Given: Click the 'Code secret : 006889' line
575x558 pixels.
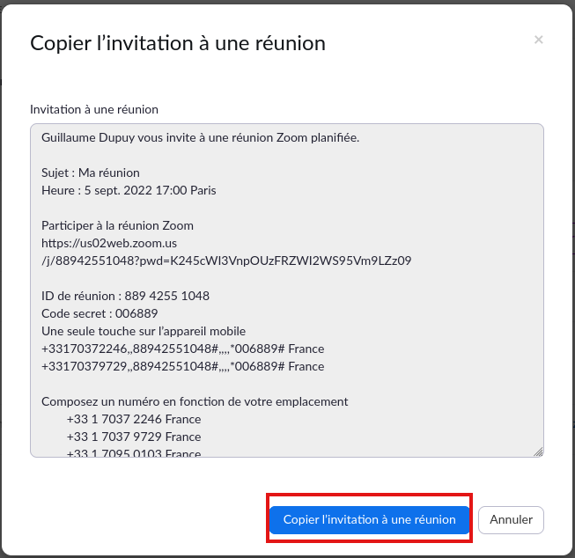Looking at the screenshot, I should coord(100,313).
